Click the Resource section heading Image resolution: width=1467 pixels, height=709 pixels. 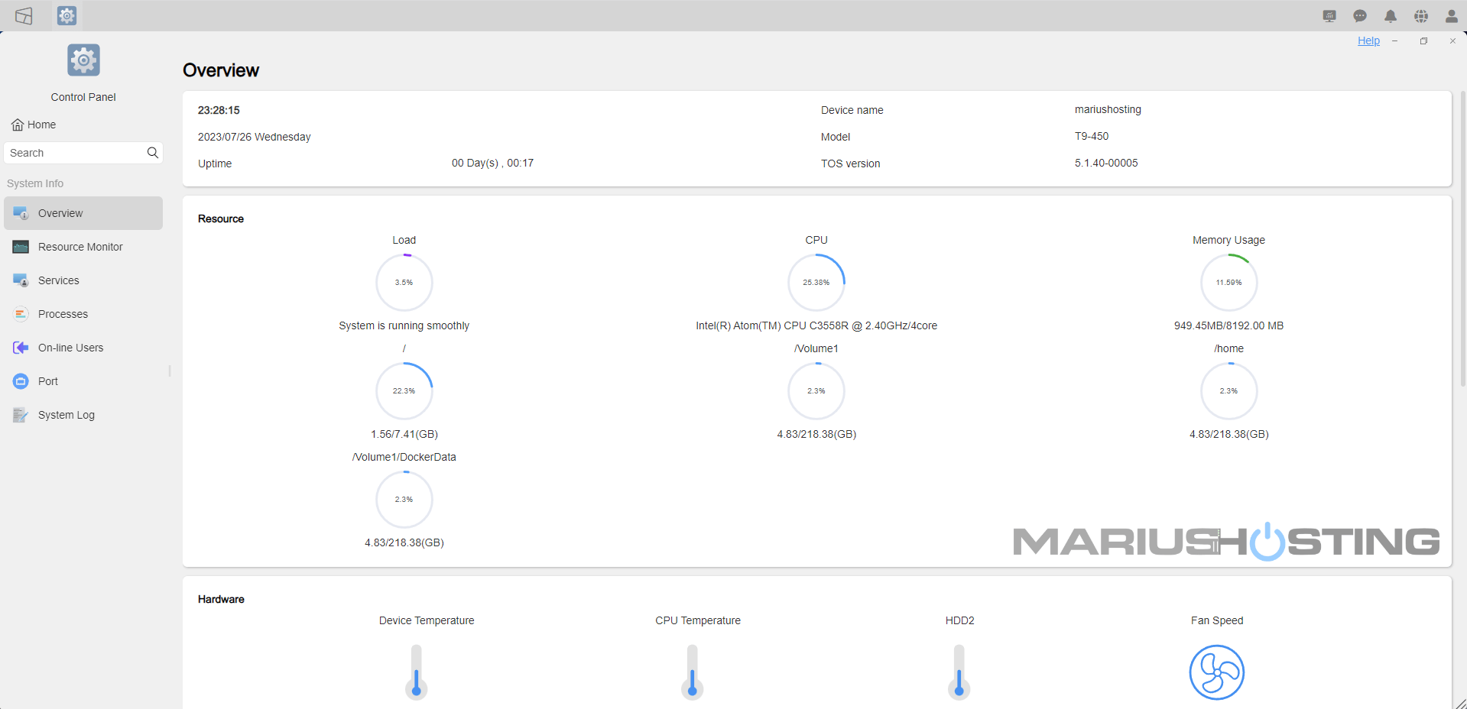[221, 219]
